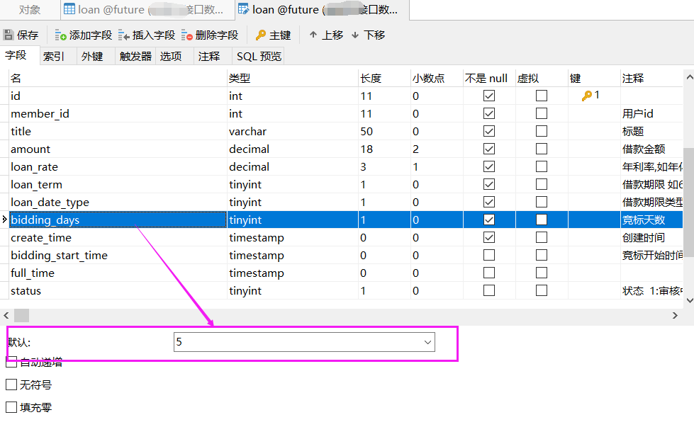Check the Zerofill (填充零) option
This screenshot has width=694, height=427.
(11, 407)
